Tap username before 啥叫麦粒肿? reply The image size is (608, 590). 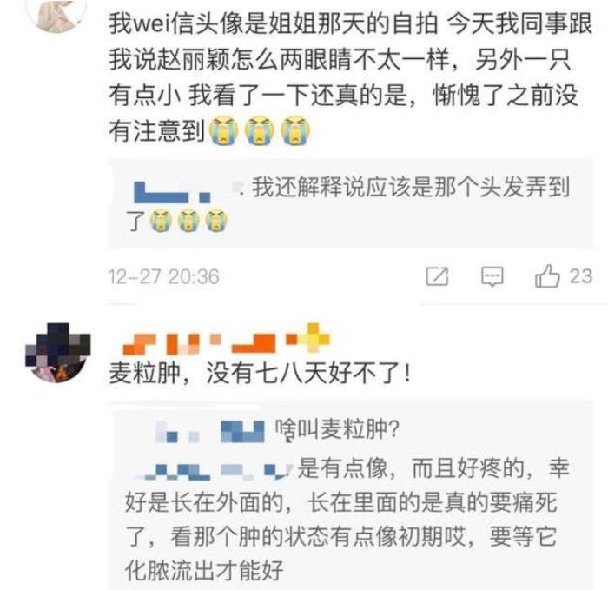pyautogui.click(x=210, y=431)
